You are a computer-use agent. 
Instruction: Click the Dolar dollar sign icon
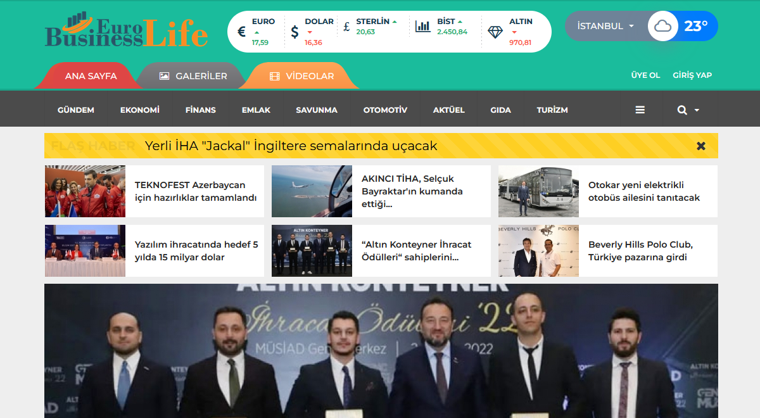[x=294, y=32]
